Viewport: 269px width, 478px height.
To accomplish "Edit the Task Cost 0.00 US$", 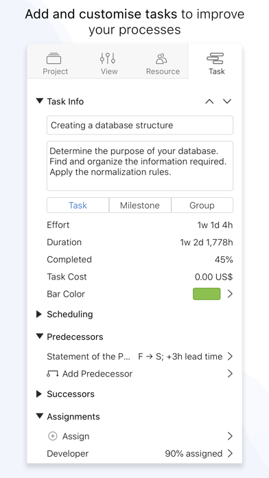I will tap(213, 277).
